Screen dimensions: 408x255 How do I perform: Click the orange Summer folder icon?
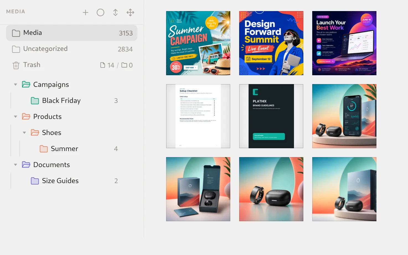click(44, 149)
